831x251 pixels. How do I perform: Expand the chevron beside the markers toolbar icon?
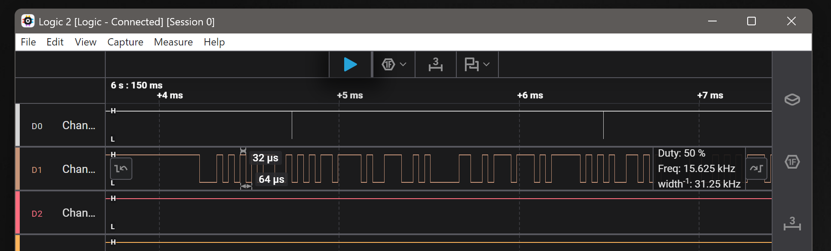(x=486, y=64)
